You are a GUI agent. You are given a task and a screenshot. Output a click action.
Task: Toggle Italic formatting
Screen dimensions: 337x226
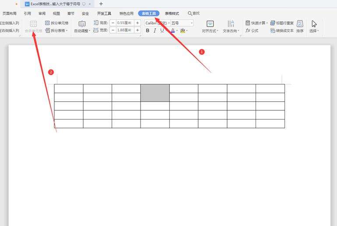pos(155,31)
